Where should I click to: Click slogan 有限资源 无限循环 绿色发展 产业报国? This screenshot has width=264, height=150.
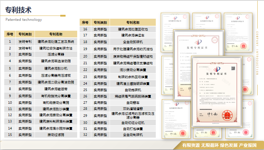pyautogui.click(x=219, y=145)
